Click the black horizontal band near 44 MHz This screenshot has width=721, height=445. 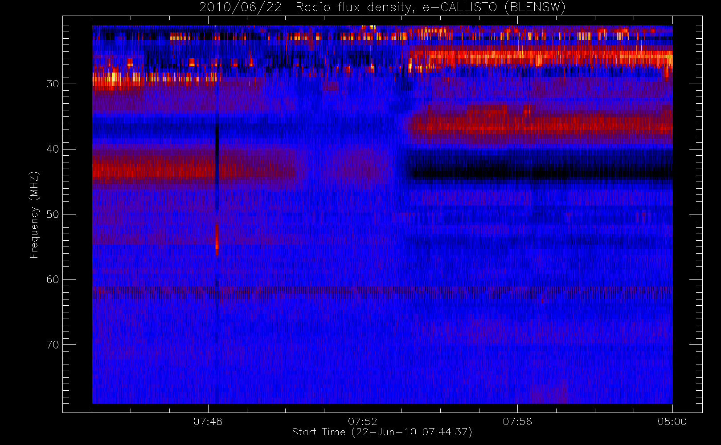[541, 174]
